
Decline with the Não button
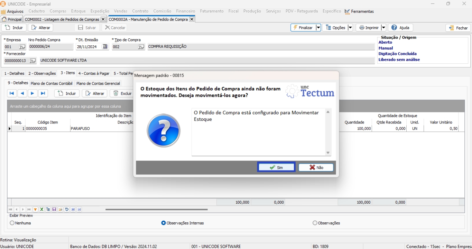pos(316,167)
